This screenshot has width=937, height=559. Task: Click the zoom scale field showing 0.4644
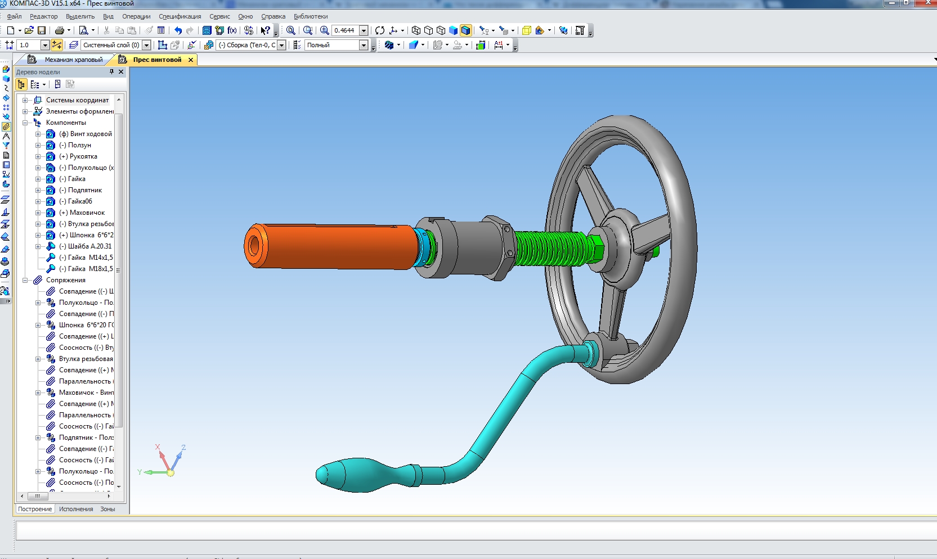tap(345, 30)
